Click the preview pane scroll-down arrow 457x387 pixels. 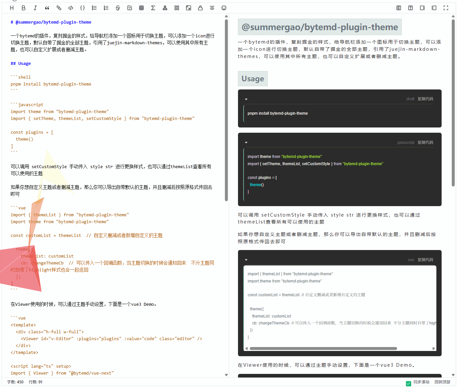[453, 375]
